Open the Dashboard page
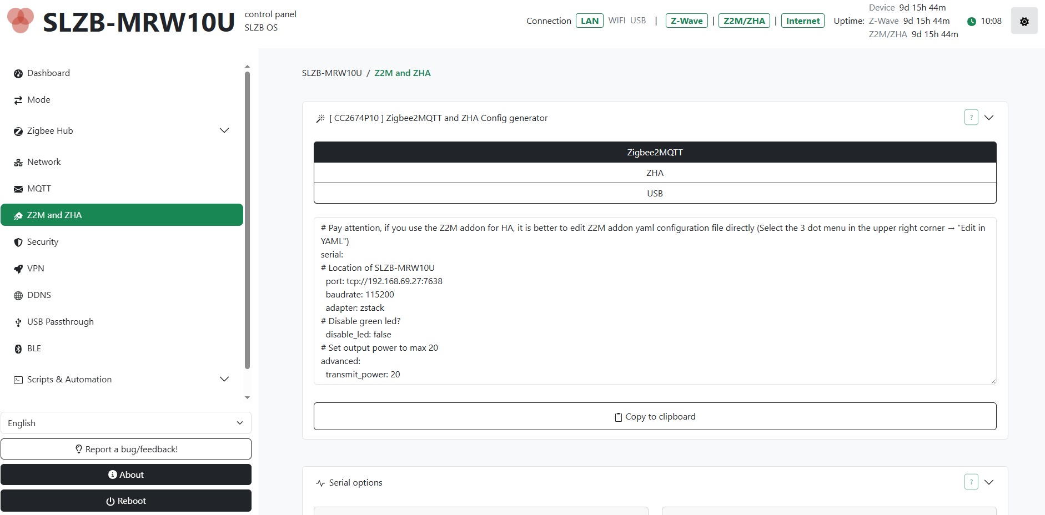This screenshot has height=515, width=1045. point(122,73)
